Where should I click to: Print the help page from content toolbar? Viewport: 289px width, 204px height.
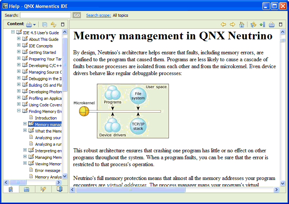click(272, 25)
